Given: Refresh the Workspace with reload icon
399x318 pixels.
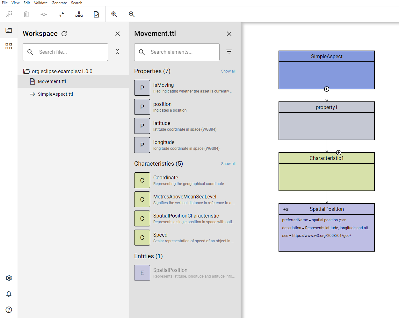Looking at the screenshot, I should click(x=64, y=34).
